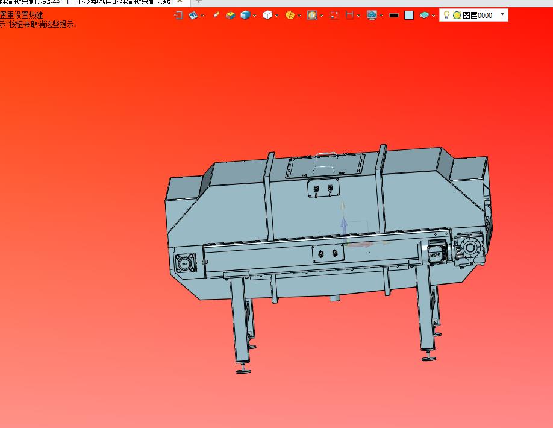
Task: Expand the view orientation dropdown arrow
Action: click(202, 16)
